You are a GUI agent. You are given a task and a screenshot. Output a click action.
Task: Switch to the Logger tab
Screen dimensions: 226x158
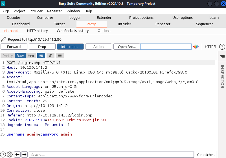coord(75,17)
